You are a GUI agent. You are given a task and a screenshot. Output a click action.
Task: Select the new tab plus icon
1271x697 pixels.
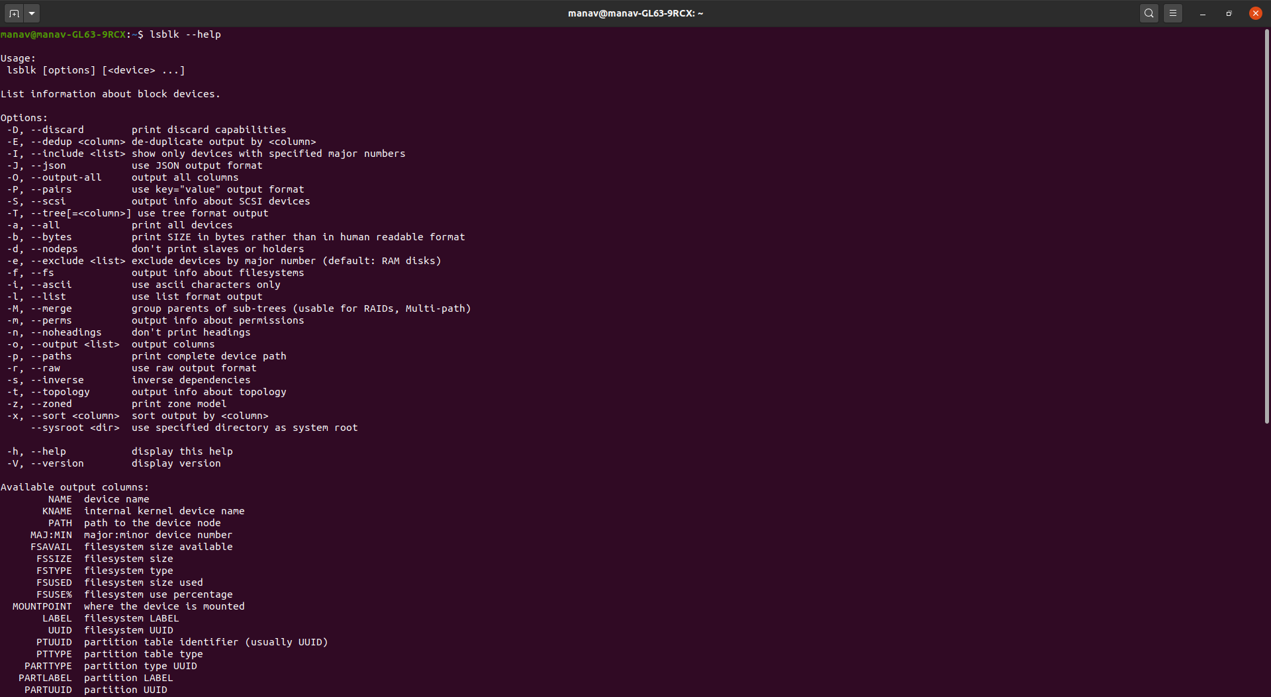click(x=13, y=13)
